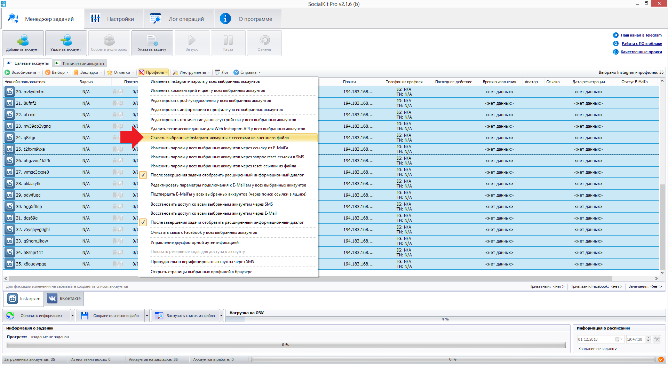Screen dimensions: 668x365
Task: Open Работа с ПО в облаке link
Action: point(642,43)
